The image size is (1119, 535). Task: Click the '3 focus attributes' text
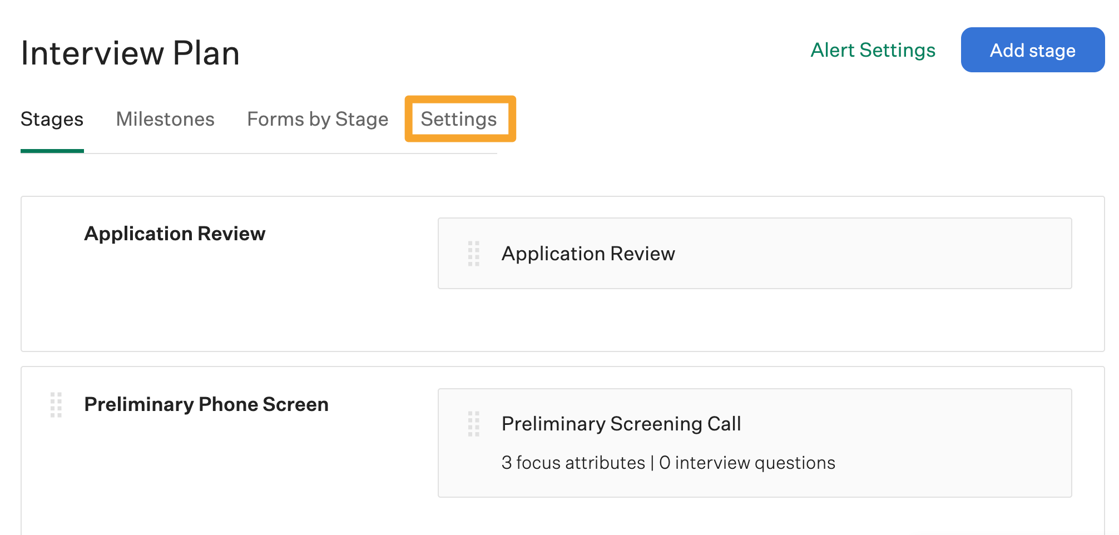pyautogui.click(x=573, y=463)
